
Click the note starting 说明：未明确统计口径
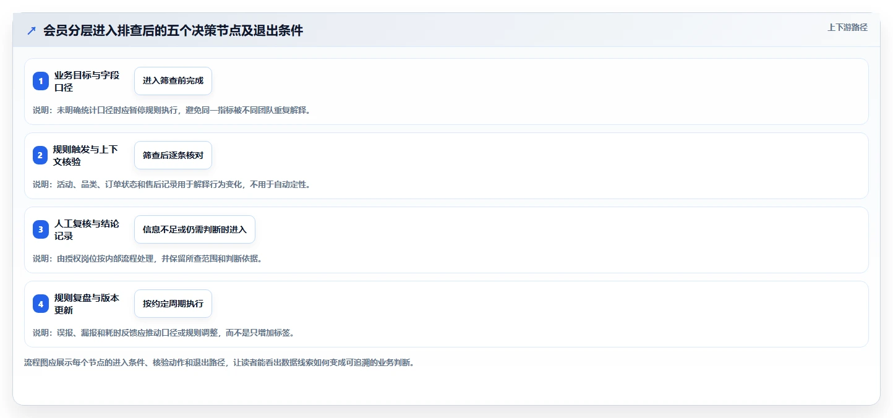[x=171, y=110]
